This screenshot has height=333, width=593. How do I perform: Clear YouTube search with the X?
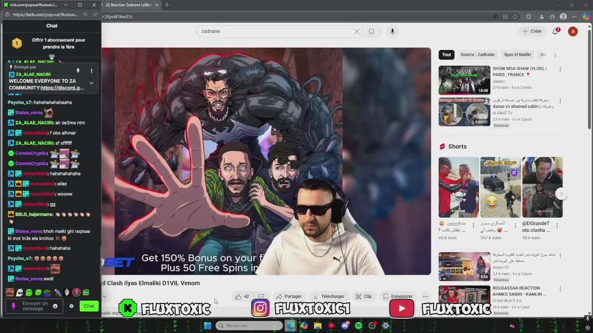pos(357,31)
